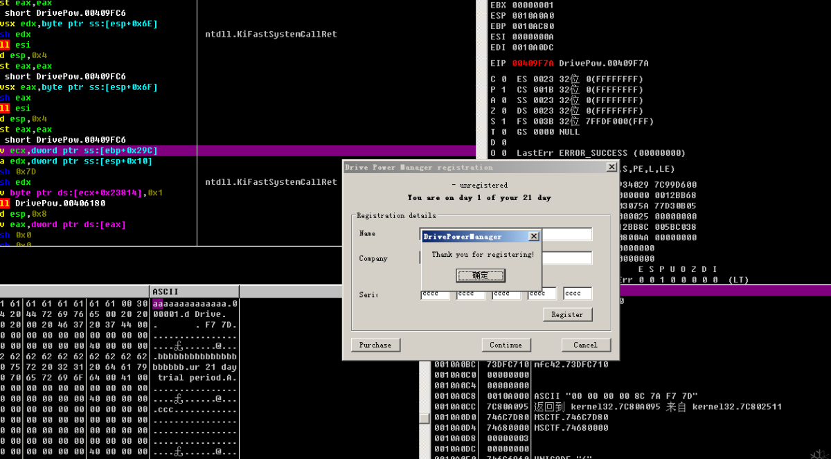Click the Register button

point(567,314)
